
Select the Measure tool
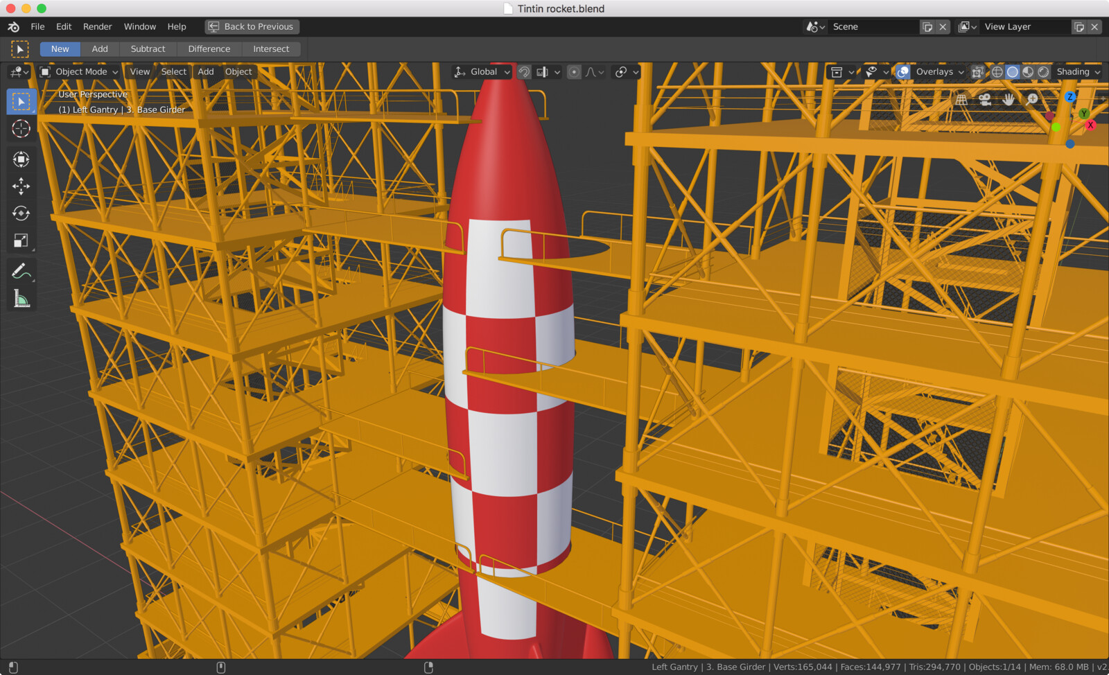click(21, 299)
